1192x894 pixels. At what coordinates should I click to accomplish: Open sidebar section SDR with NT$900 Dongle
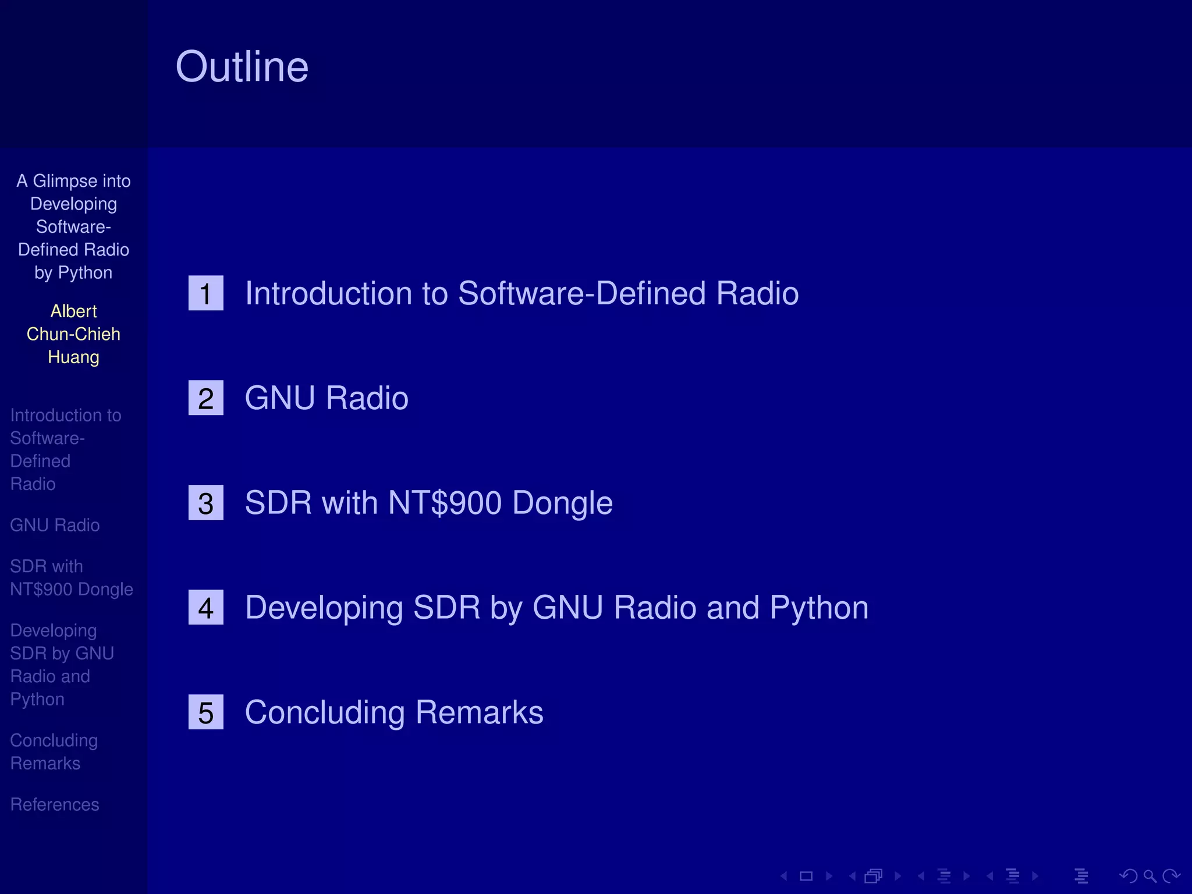(x=72, y=578)
